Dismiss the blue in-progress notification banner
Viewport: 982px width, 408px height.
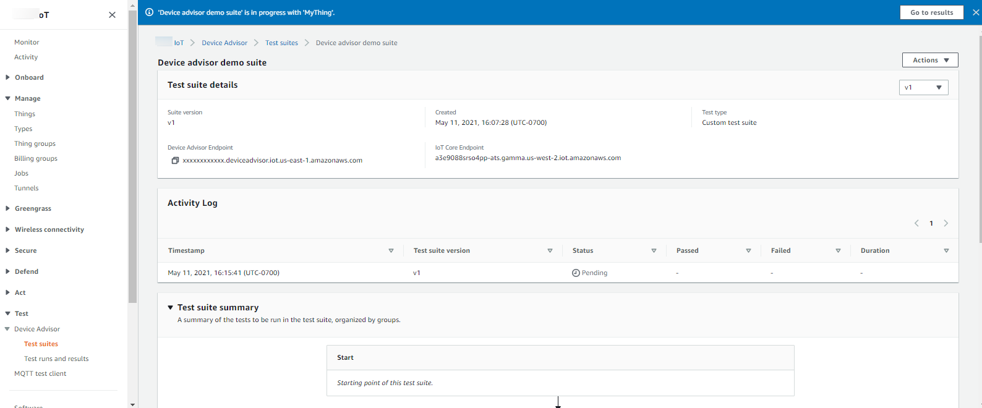pos(976,12)
